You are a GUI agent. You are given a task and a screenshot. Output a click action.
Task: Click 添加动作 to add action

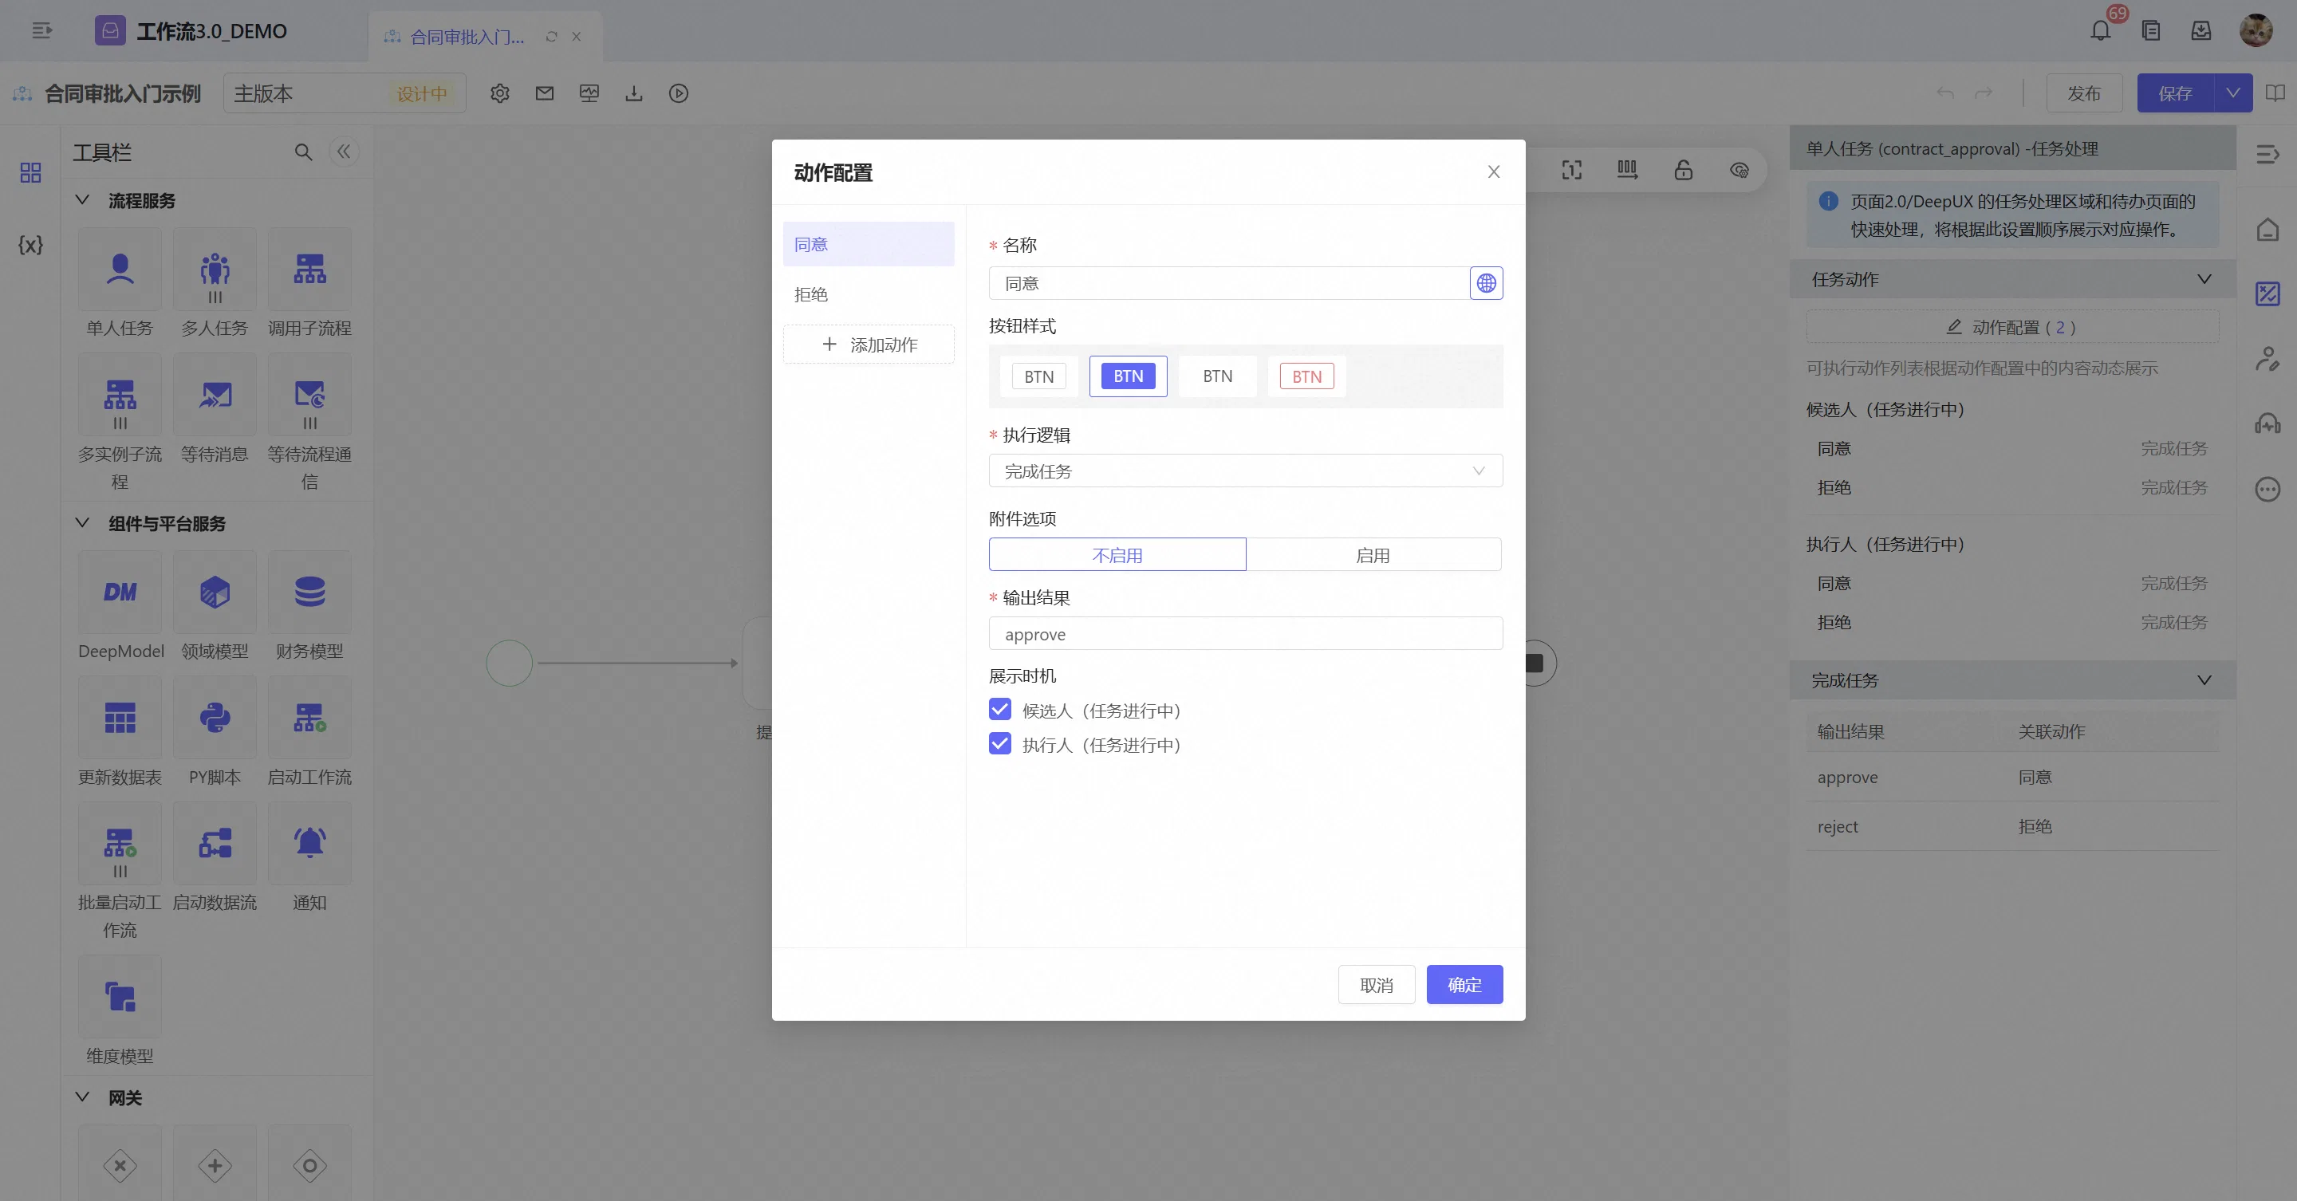(x=869, y=345)
